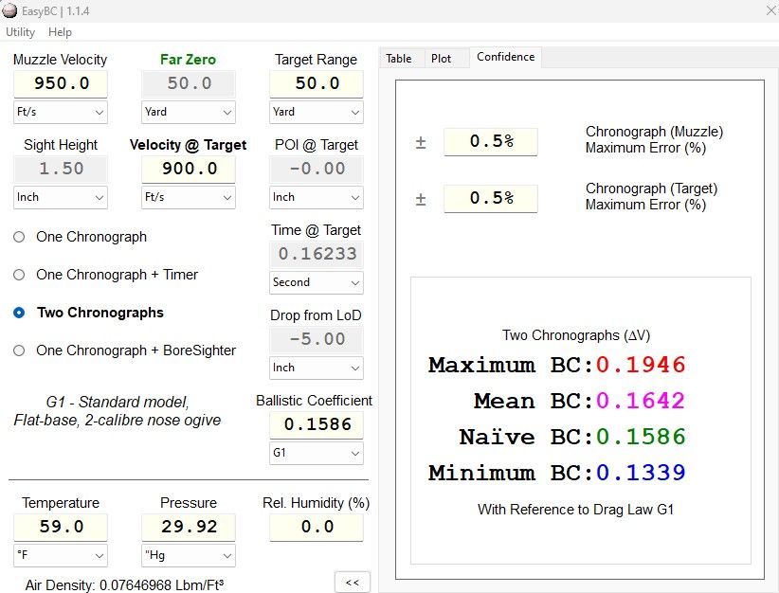
Task: Click the Air Density readout text
Action: point(124,585)
